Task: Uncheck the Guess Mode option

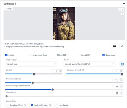Action: (x=103, y=55)
